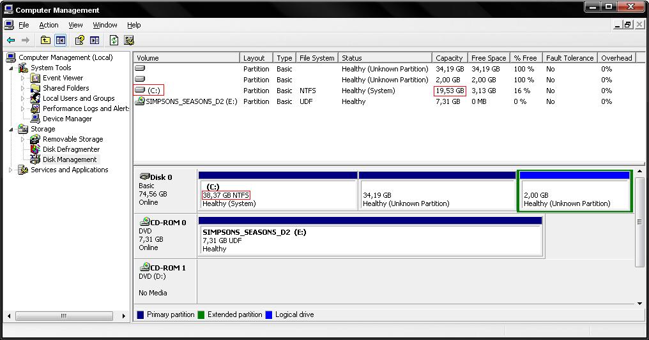Sort by the Capacity column header
The height and width of the screenshot is (340, 649).
(x=450, y=58)
